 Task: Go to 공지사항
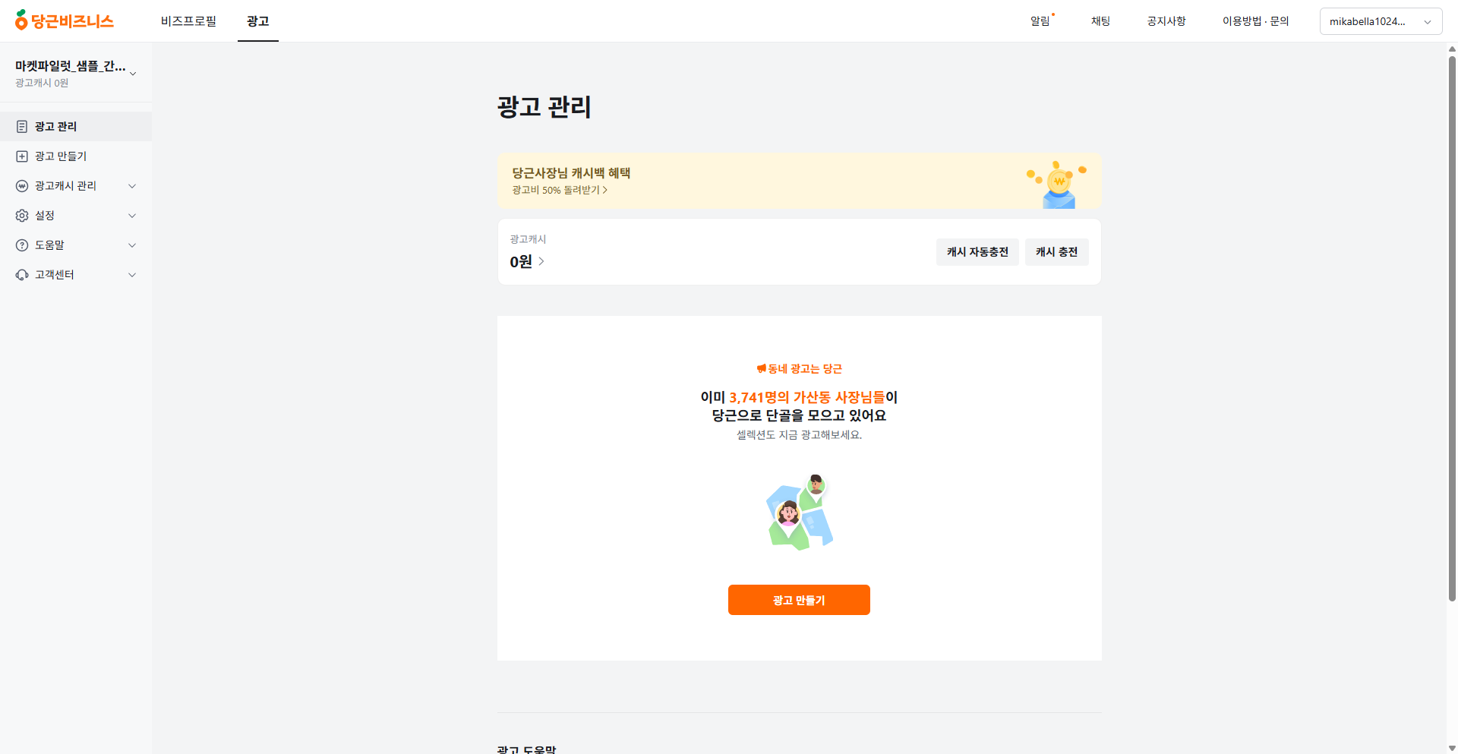coord(1166,21)
